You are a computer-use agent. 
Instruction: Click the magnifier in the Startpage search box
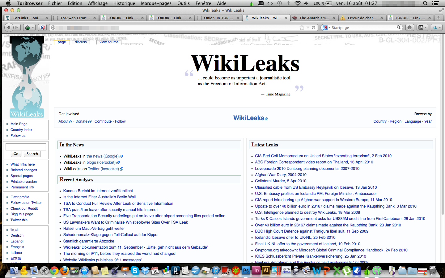pos(399,27)
